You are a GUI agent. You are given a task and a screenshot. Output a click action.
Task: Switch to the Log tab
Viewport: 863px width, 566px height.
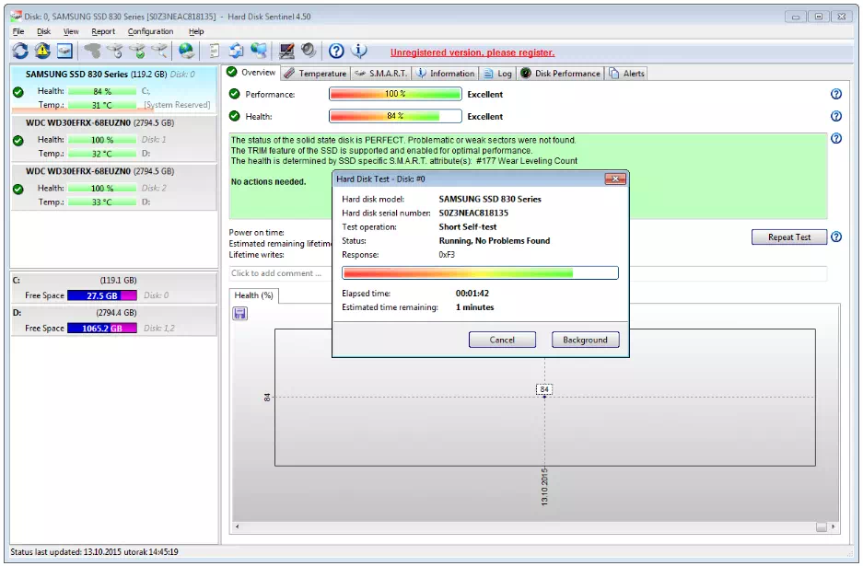pos(497,73)
